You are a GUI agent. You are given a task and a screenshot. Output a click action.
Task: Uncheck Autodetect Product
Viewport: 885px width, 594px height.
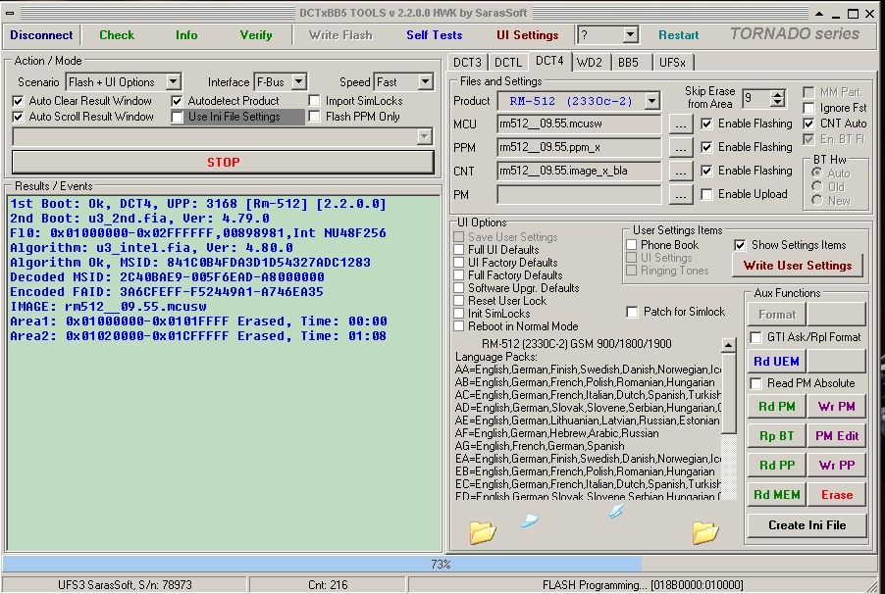click(178, 101)
